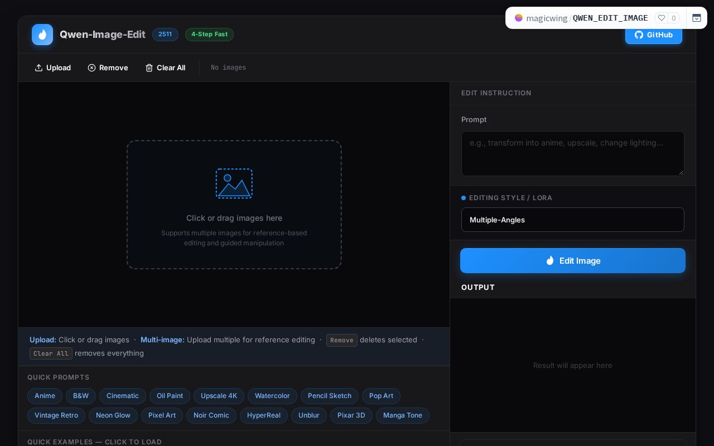Click the OUTPUT section heading
This screenshot has height=446, width=714.
(x=478, y=287)
